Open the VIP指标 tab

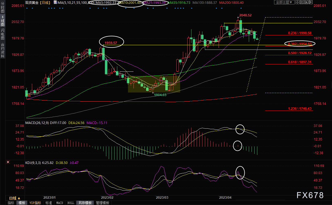coord(35,203)
